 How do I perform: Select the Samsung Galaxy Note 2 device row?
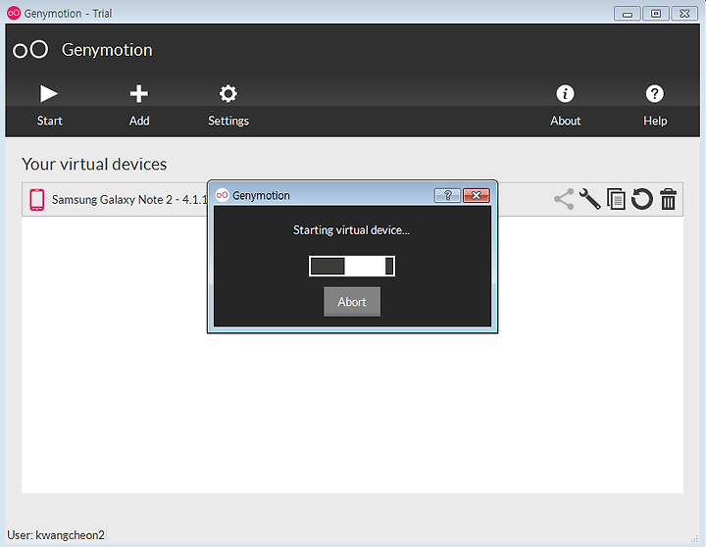352,199
